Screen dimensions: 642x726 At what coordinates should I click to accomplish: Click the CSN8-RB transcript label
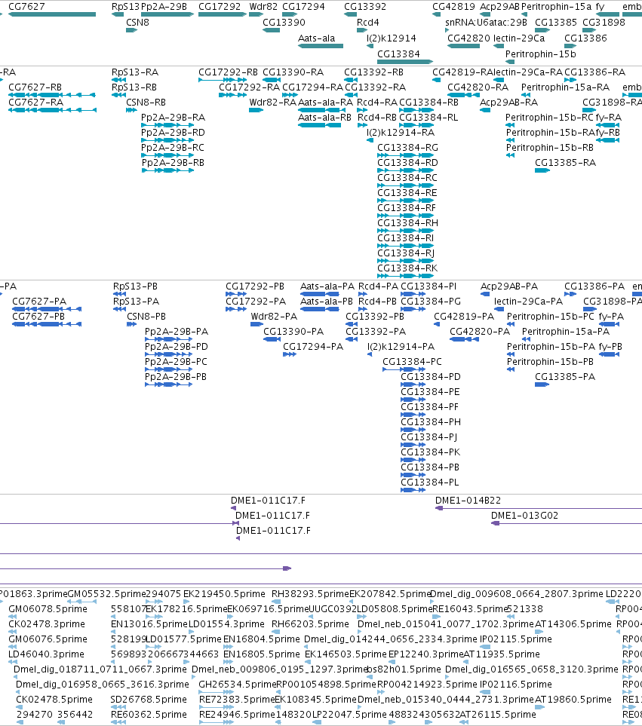click(x=146, y=102)
